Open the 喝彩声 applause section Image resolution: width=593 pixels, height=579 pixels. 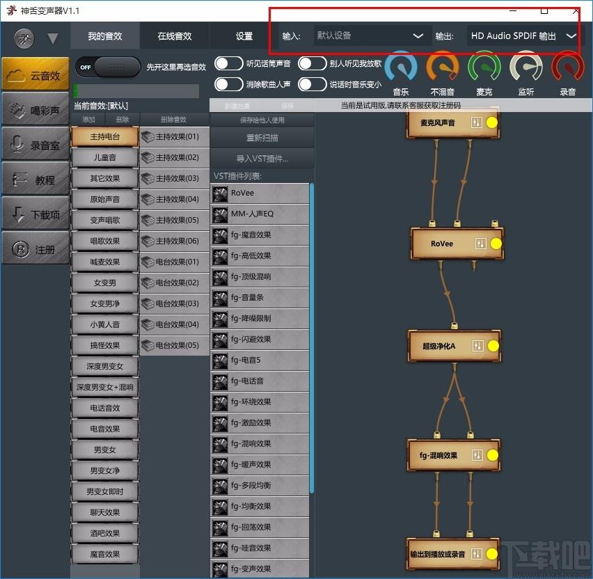pos(35,109)
